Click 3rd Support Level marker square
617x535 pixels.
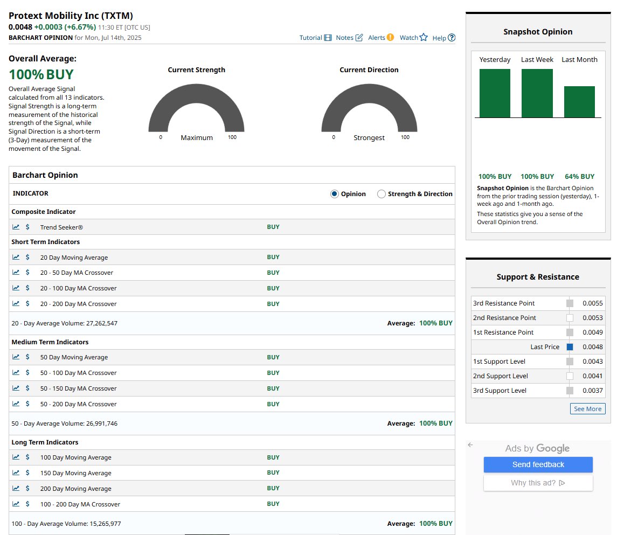click(570, 391)
